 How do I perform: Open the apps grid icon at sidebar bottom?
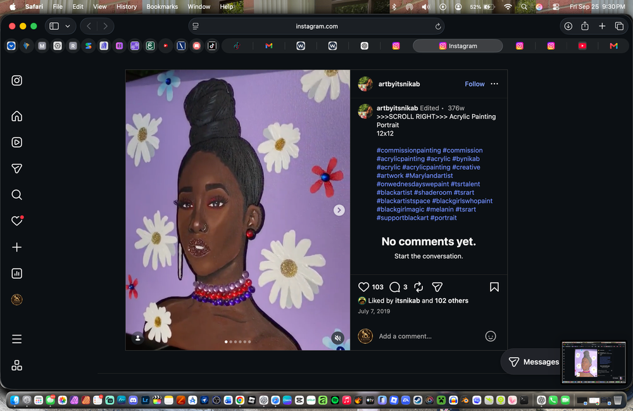click(16, 365)
